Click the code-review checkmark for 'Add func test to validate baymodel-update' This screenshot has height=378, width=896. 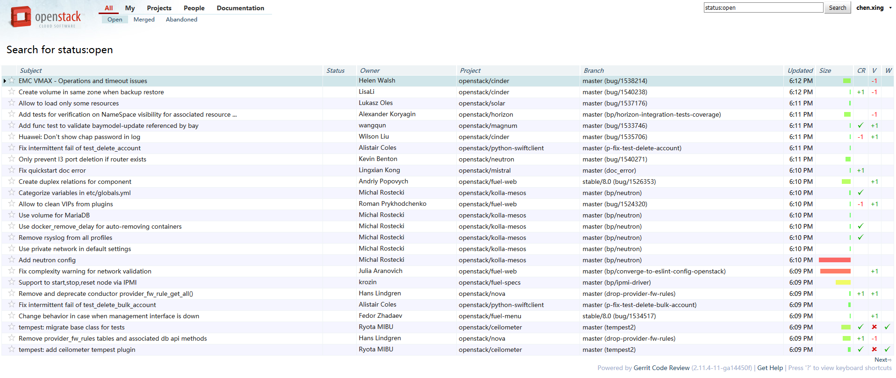click(860, 125)
